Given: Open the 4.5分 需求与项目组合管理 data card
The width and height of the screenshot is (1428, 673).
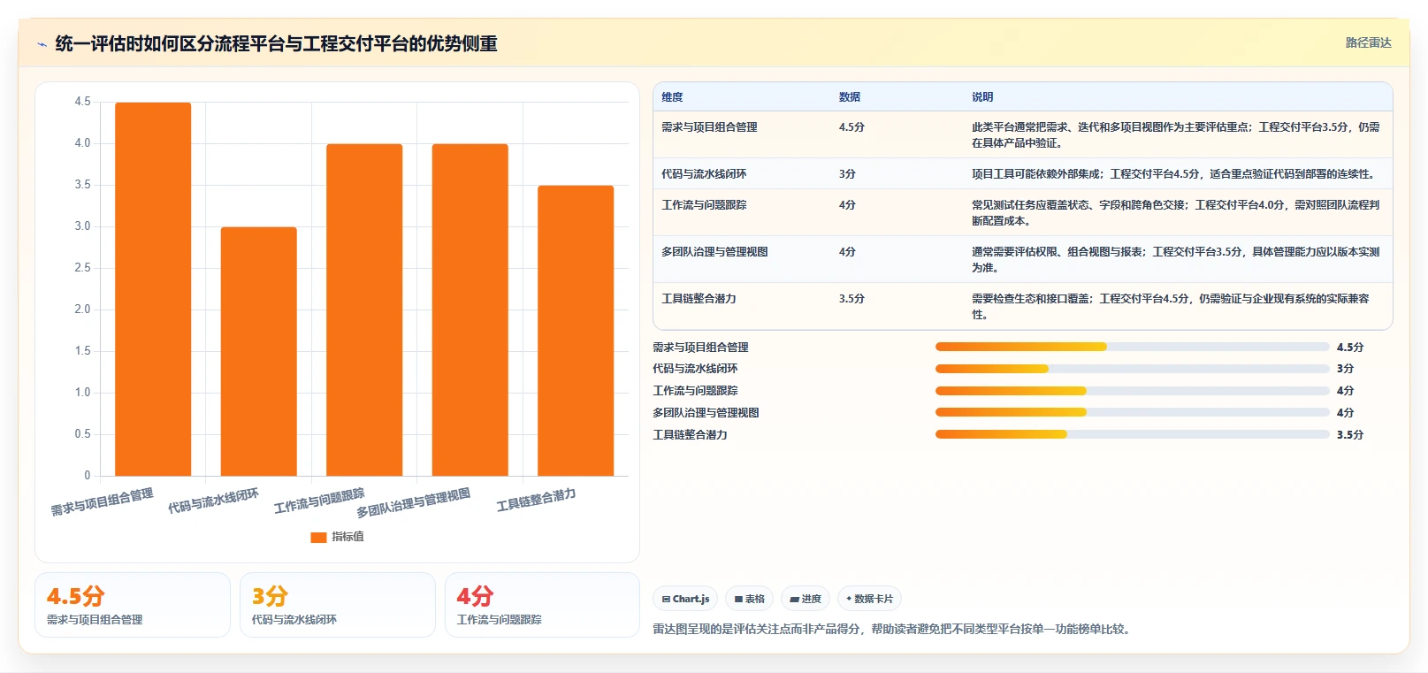Looking at the screenshot, I should [x=133, y=605].
